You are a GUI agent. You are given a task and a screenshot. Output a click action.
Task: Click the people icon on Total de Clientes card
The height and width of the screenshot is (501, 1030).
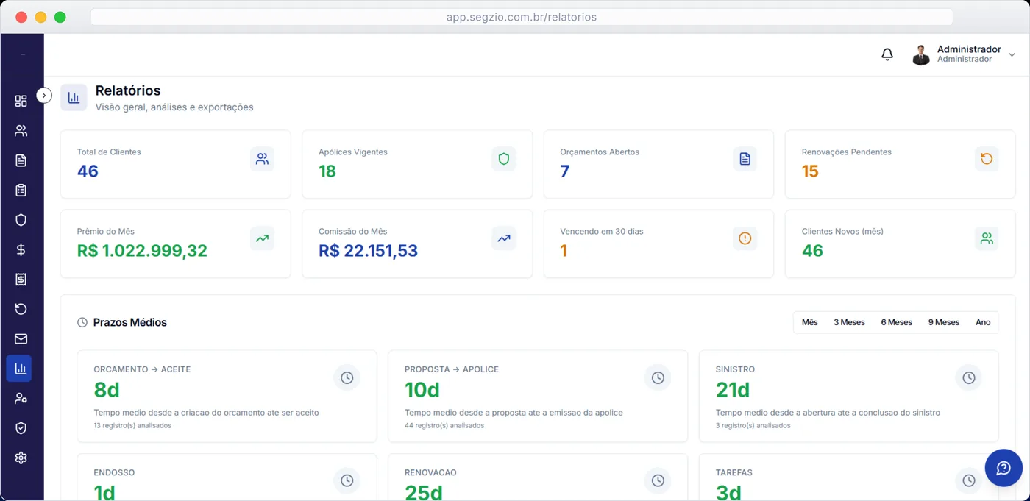click(x=262, y=159)
